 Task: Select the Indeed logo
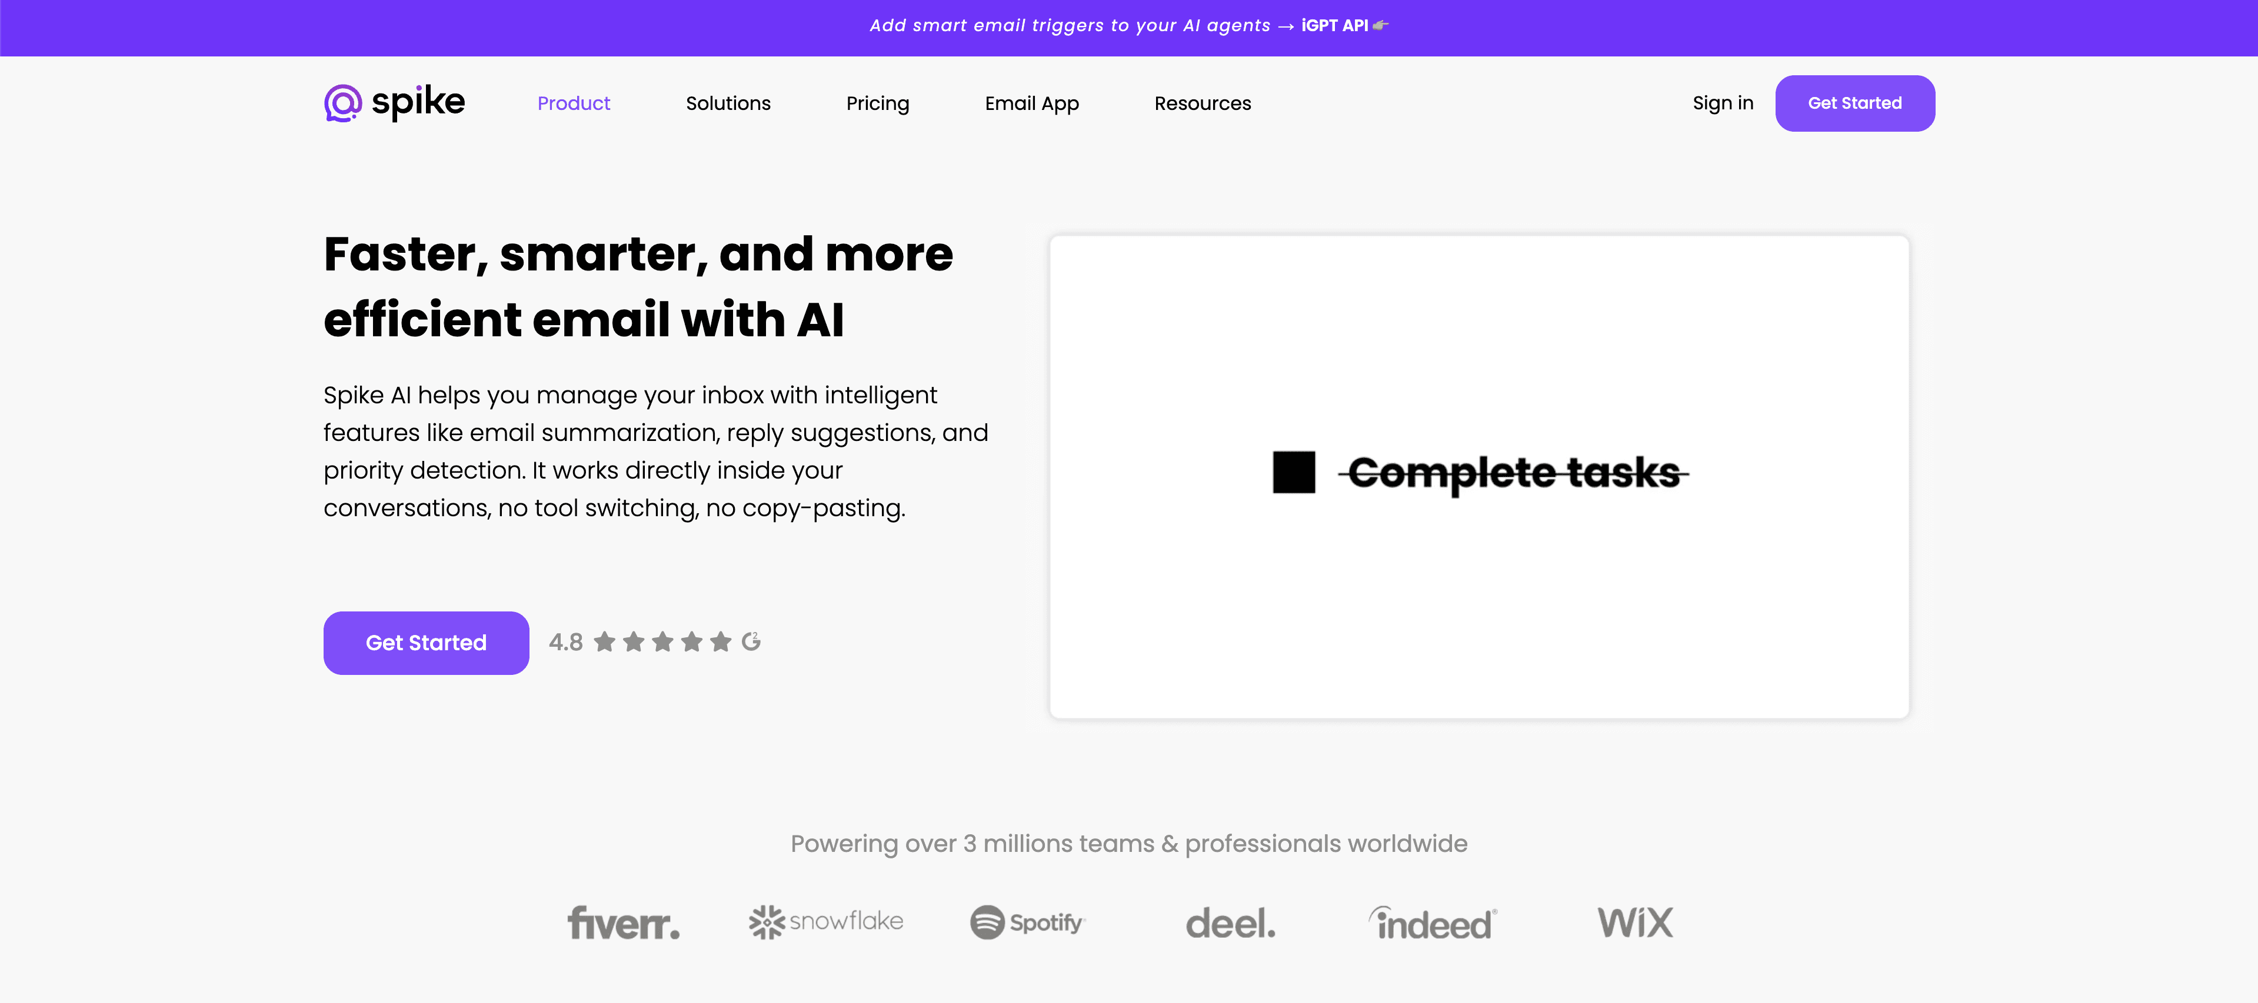click(1431, 921)
